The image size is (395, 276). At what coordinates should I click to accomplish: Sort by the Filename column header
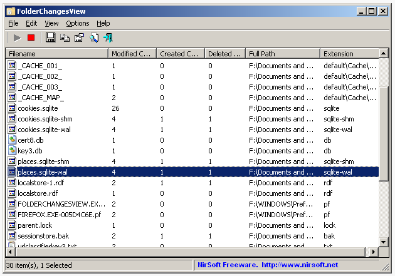[57, 54]
